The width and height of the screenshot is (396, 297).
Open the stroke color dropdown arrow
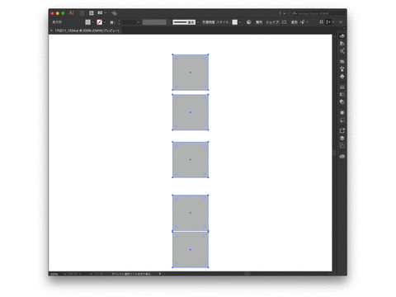coord(105,22)
